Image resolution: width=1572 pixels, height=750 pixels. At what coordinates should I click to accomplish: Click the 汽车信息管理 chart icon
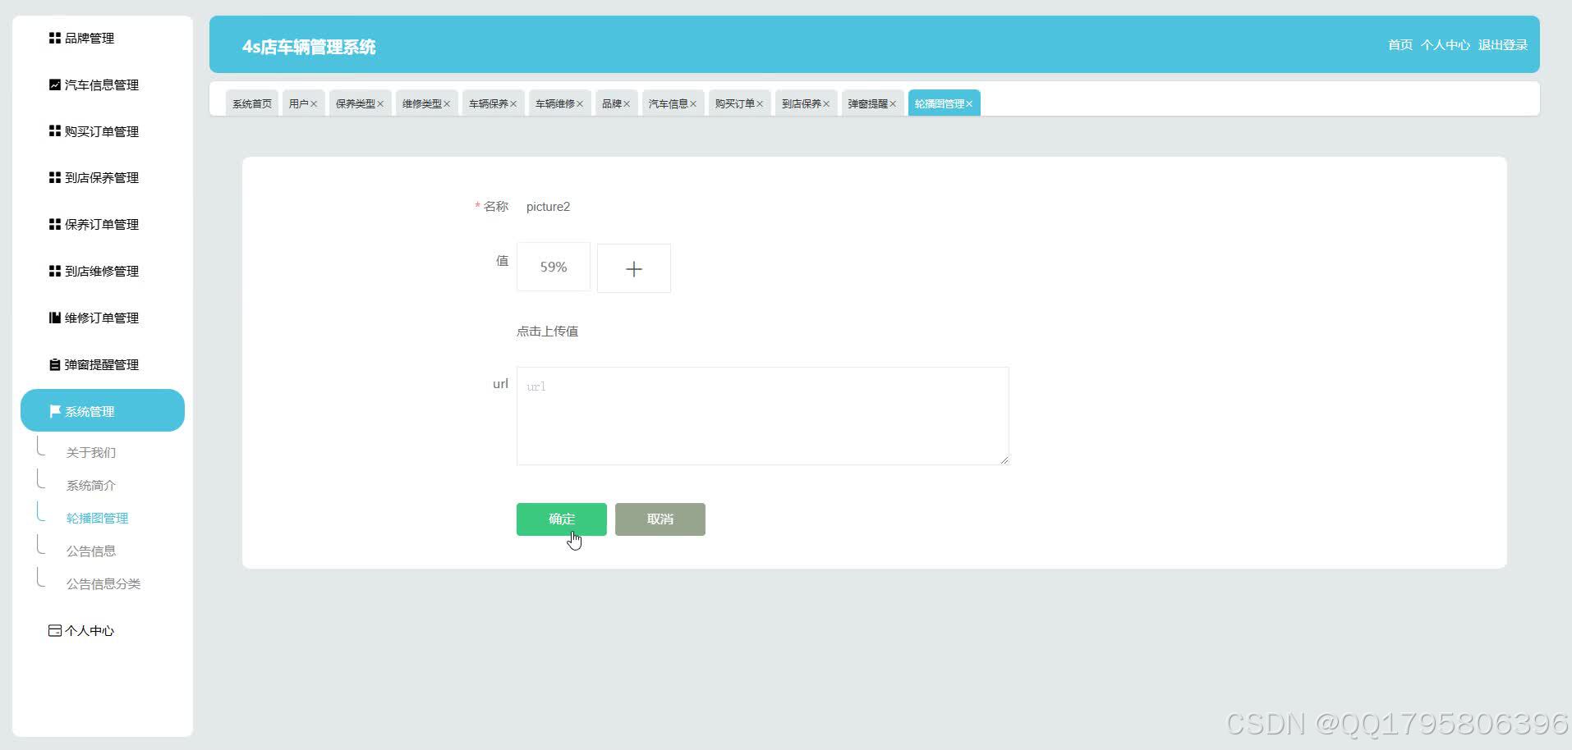(53, 85)
